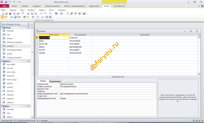Collapse the navigation pane with the double chevron
The height and width of the screenshot is (123, 204).
[x=32, y=24]
